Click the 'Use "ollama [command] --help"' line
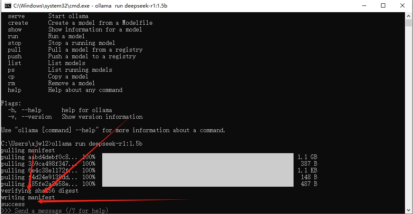 [113, 130]
